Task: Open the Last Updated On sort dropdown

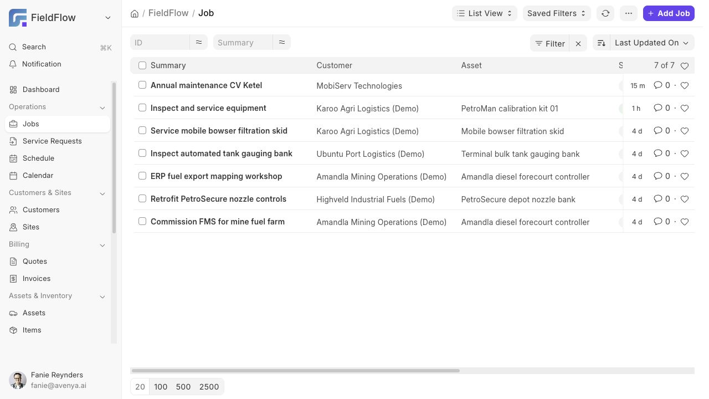Action: click(652, 43)
